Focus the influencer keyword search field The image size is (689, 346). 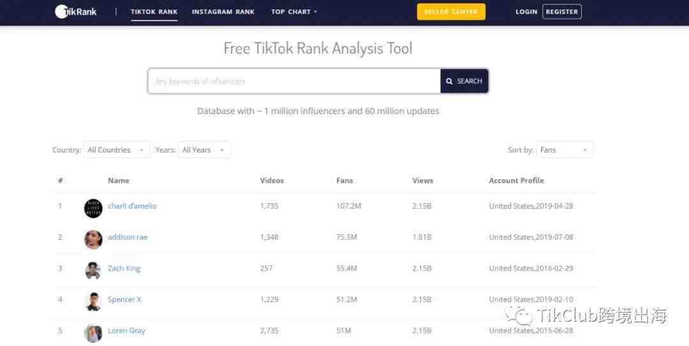(294, 81)
